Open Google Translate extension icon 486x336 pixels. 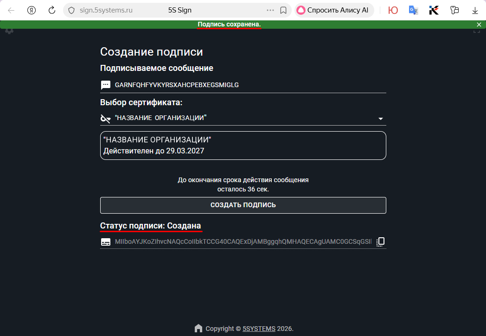click(413, 10)
